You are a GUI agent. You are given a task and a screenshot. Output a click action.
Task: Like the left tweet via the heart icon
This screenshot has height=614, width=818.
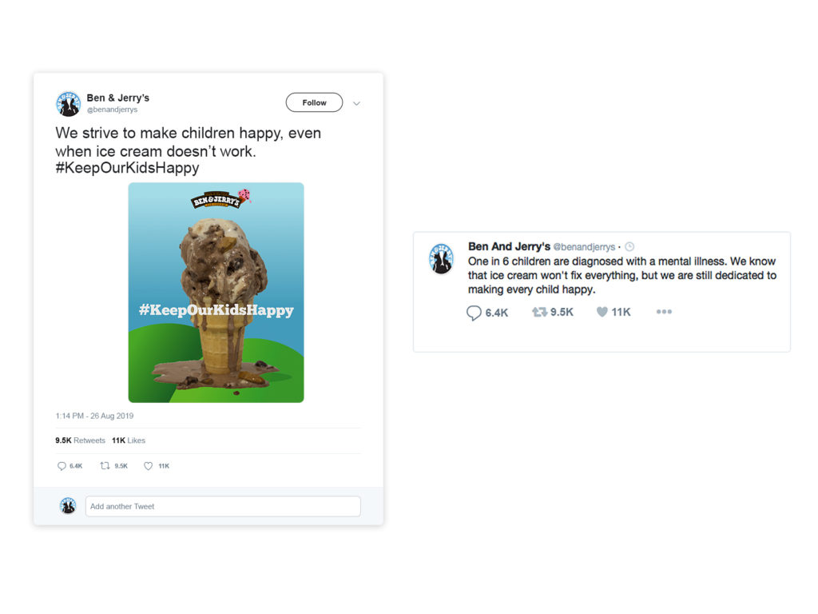click(x=148, y=466)
